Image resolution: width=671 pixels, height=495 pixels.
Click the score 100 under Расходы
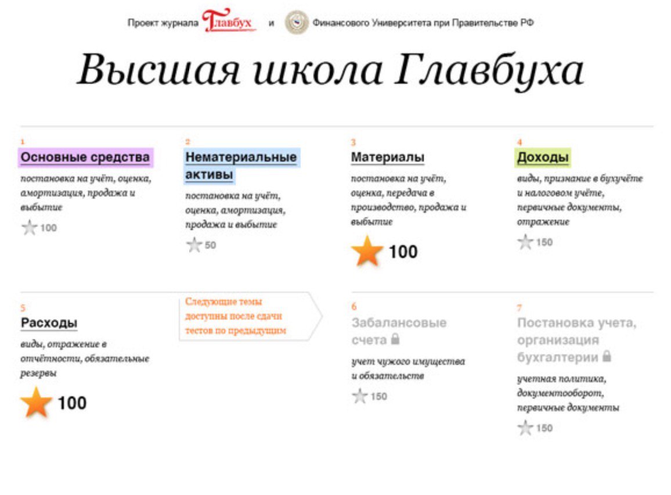(x=73, y=403)
